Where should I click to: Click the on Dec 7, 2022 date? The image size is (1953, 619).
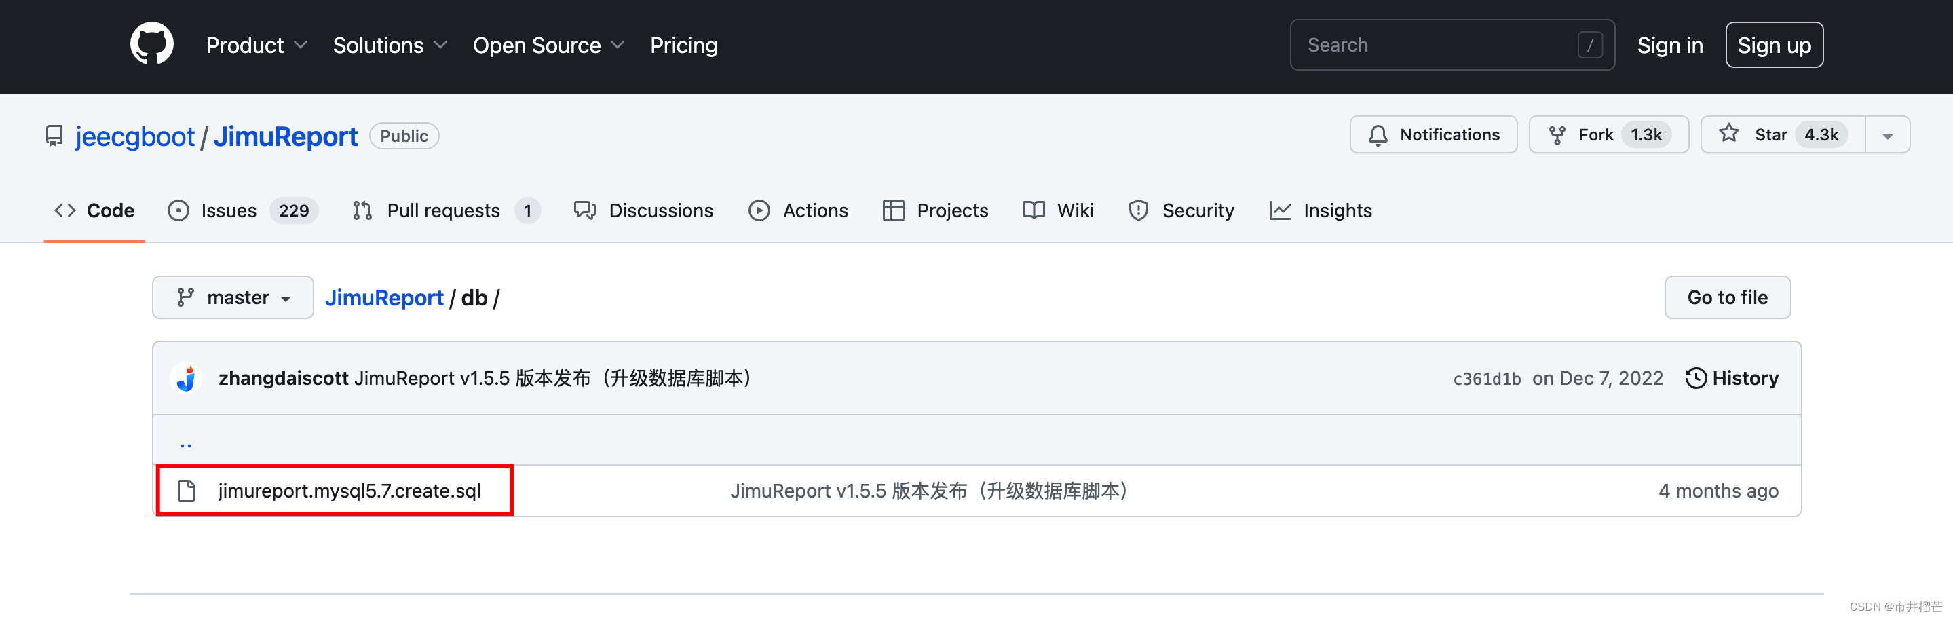(1597, 378)
